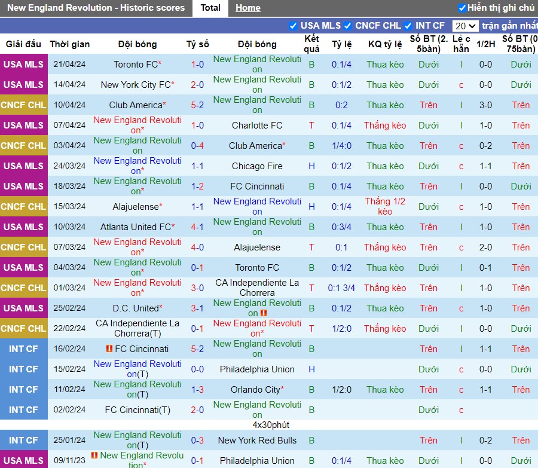Click score 0-3 against New York Red Bulls
Viewport: 538px width, 468px height.
[197, 441]
